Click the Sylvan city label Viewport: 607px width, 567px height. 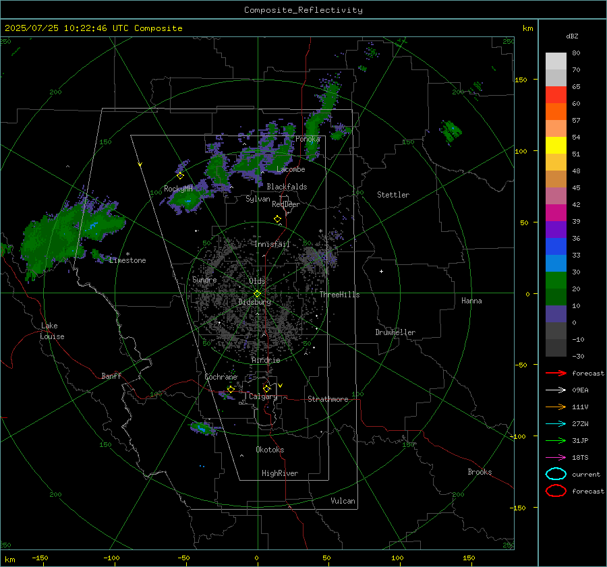pos(258,199)
